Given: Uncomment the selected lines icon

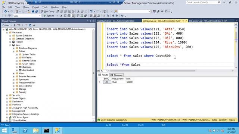Looking at the screenshot, I should (x=108, y=16).
